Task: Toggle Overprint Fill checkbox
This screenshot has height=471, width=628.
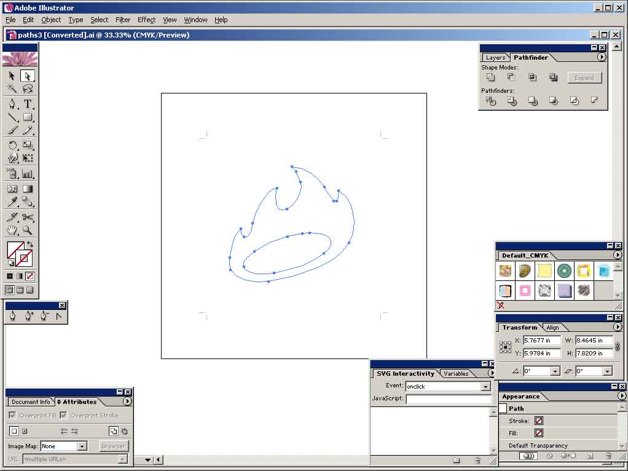Action: pos(12,415)
